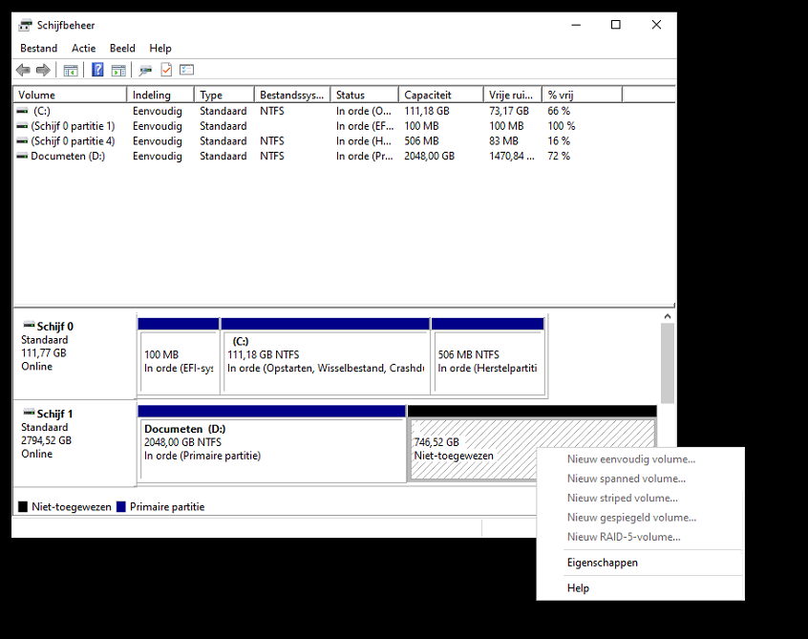This screenshot has height=639, width=808.
Task: Click the Forward arrow in the toolbar
Action: [x=43, y=70]
